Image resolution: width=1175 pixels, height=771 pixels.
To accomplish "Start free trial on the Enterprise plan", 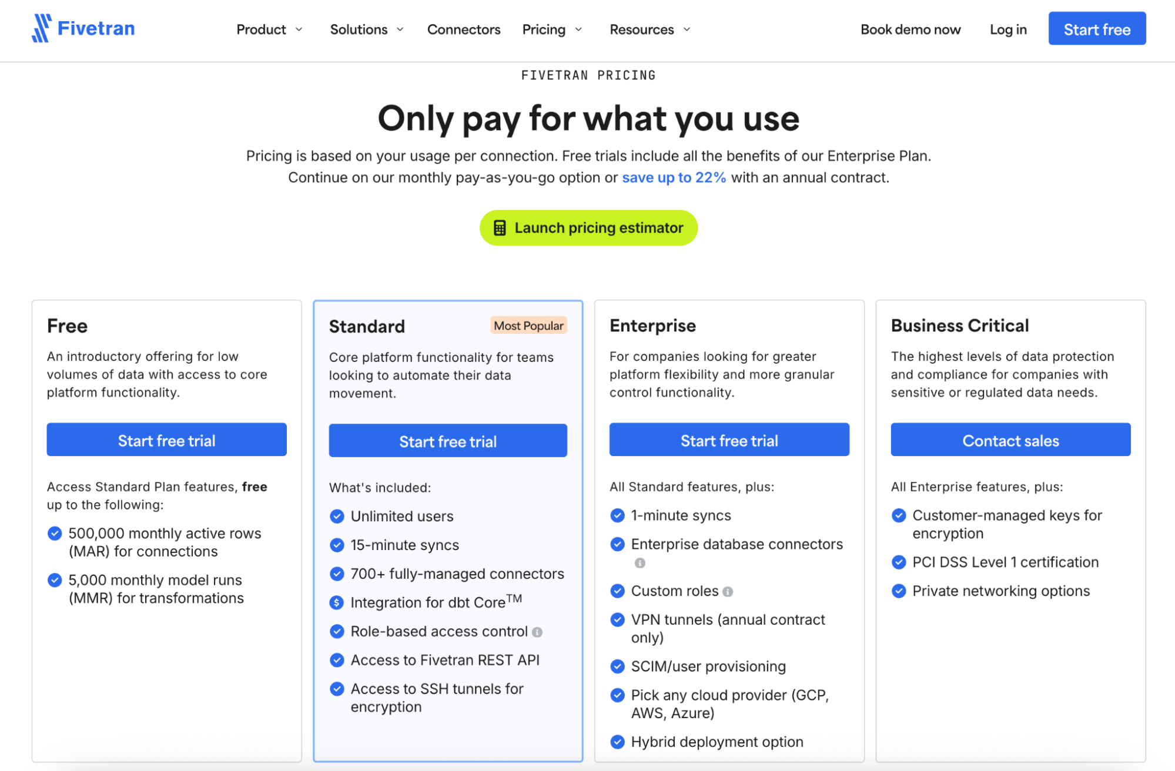I will 729,440.
